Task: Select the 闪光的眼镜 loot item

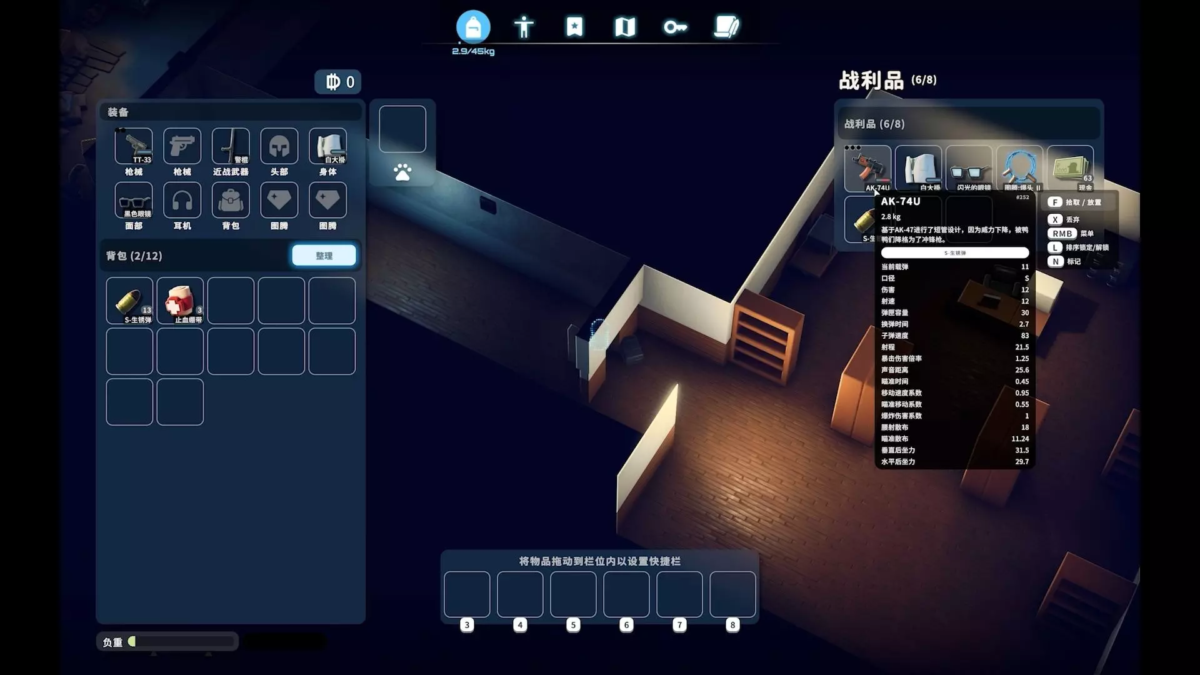Action: pyautogui.click(x=969, y=167)
